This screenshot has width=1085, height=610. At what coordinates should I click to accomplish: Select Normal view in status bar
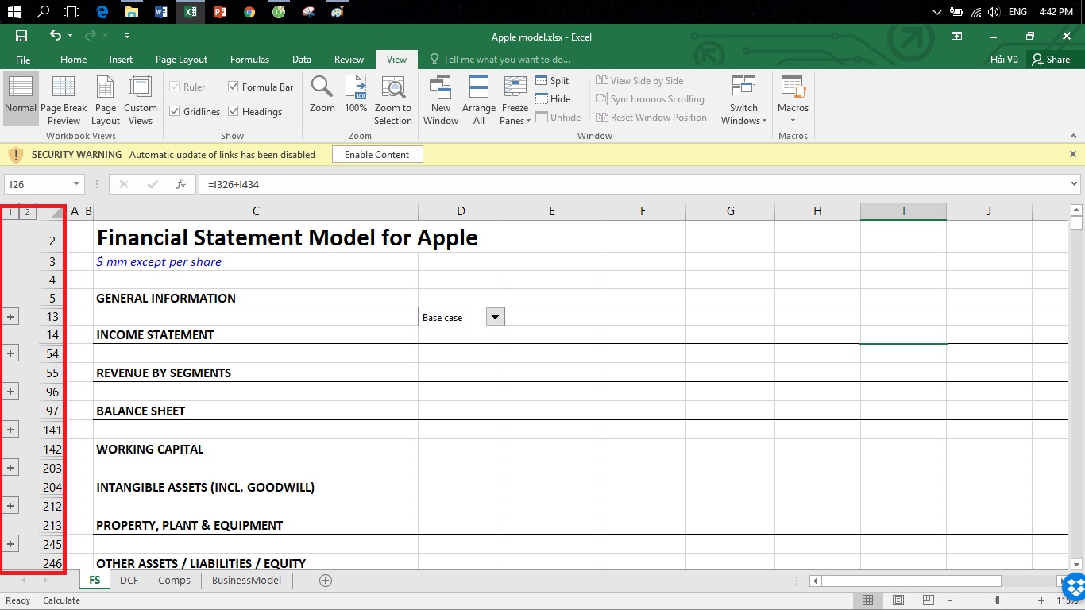(868, 600)
